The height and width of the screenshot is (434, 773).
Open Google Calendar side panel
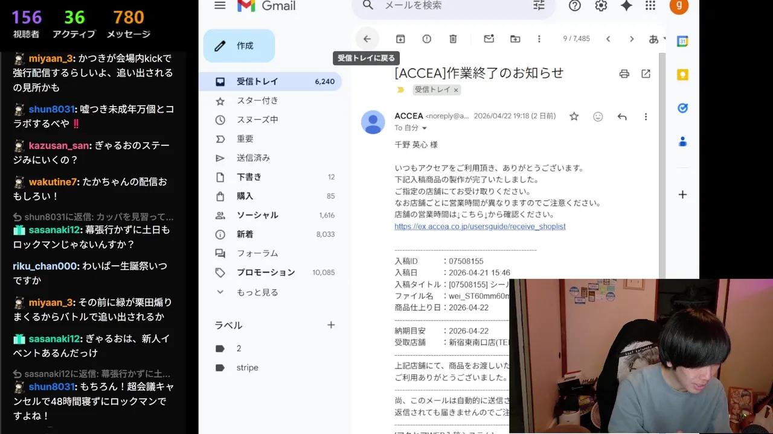point(682,42)
